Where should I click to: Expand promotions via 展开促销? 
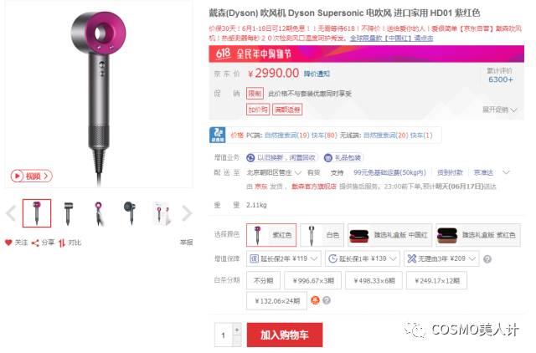point(499,110)
